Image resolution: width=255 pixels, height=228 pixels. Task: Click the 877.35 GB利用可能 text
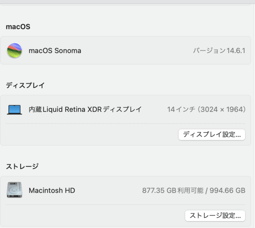(173, 190)
